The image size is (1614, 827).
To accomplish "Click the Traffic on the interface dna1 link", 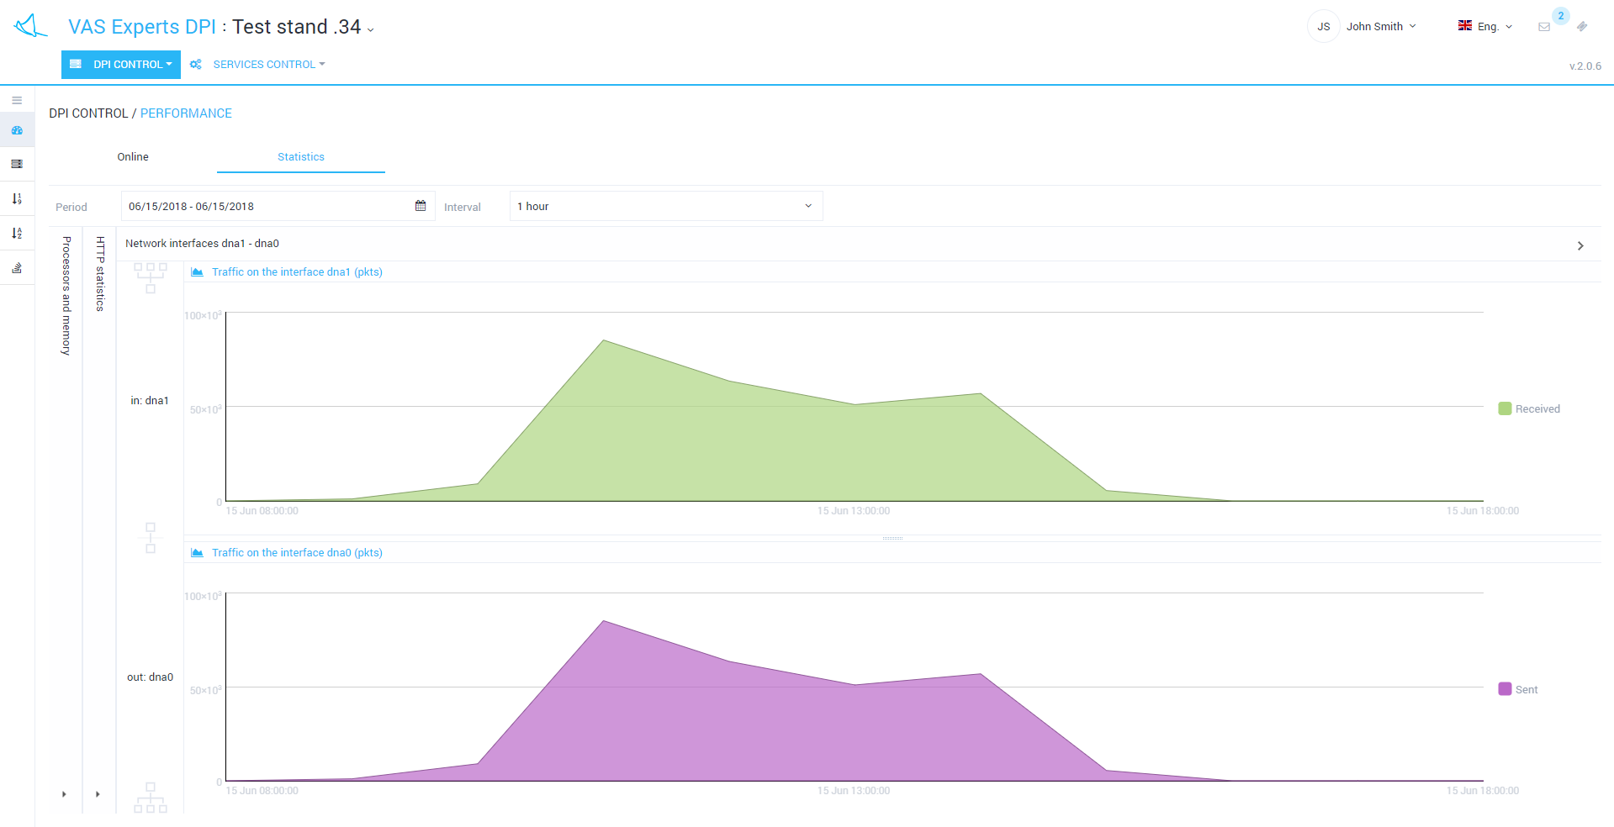I will click(x=297, y=272).
